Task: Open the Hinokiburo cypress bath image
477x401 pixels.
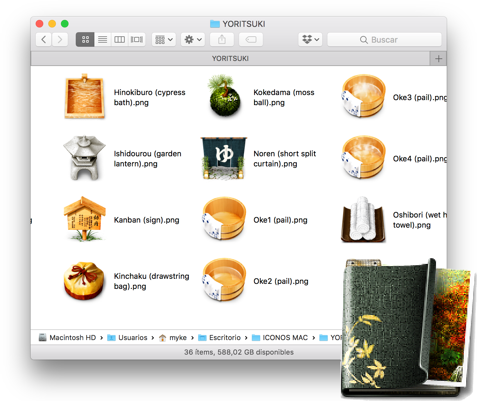Action: pos(84,97)
